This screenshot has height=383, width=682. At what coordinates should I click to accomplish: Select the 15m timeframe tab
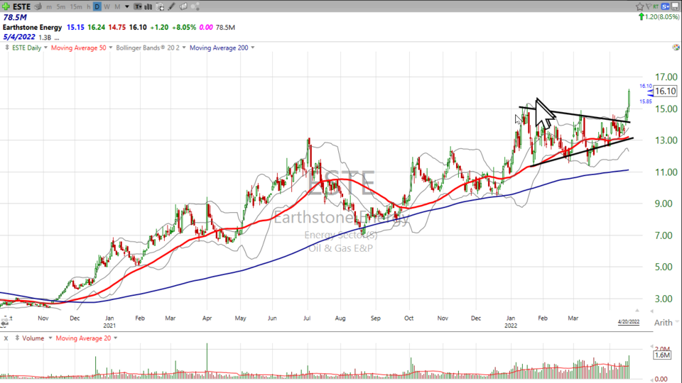(76, 6)
